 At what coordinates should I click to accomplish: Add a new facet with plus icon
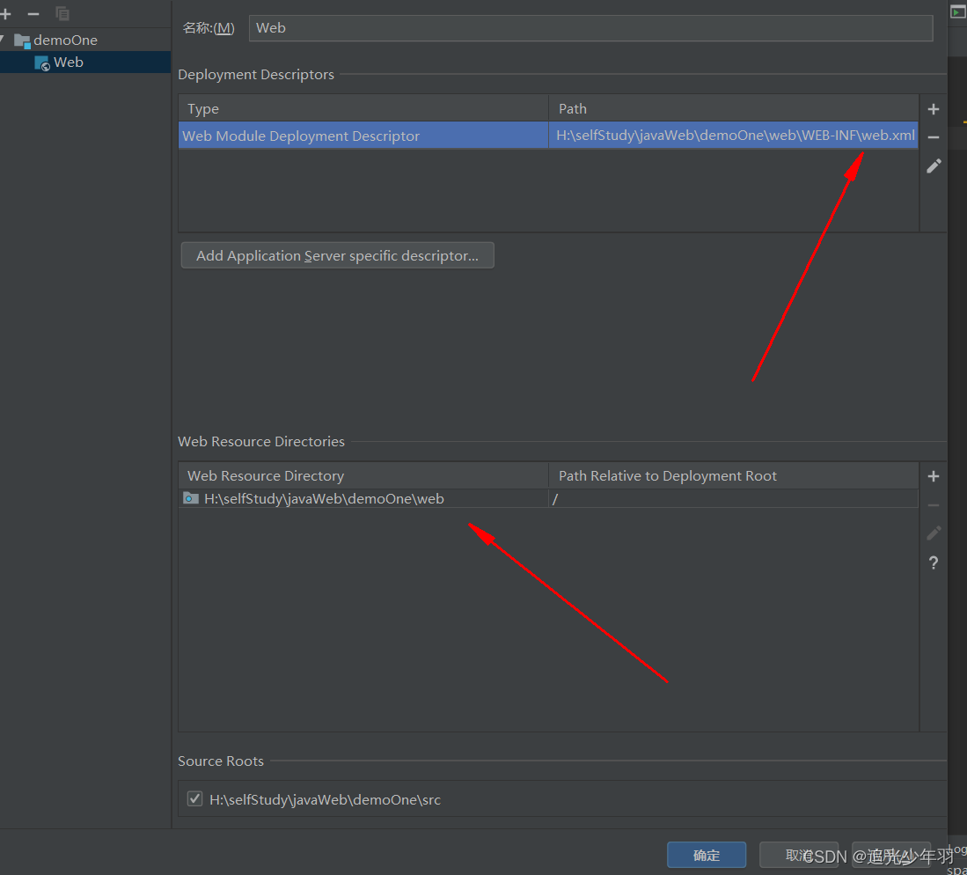6,13
